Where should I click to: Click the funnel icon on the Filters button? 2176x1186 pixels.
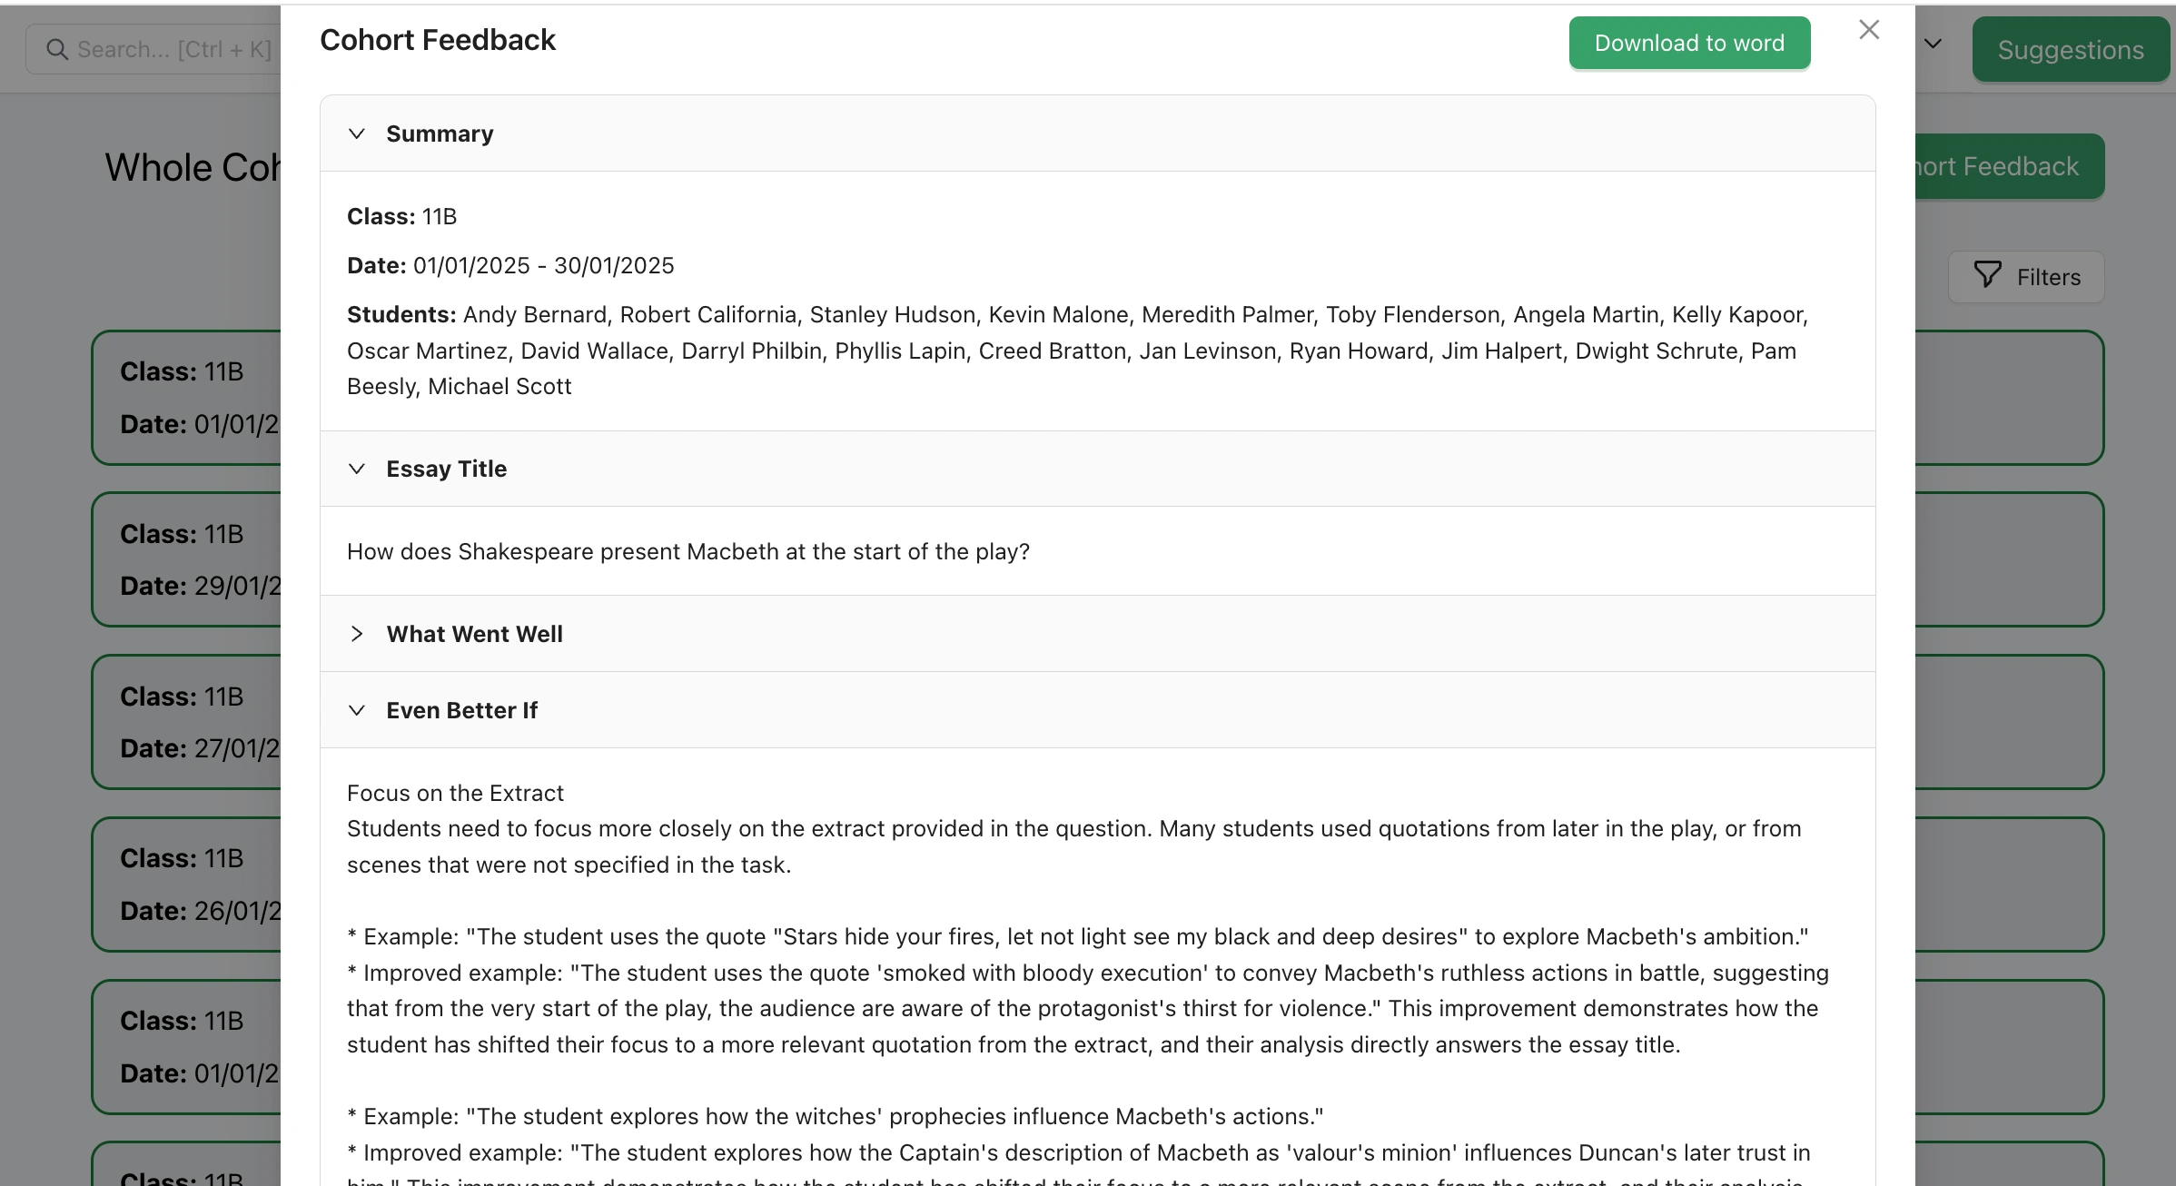pos(1987,276)
